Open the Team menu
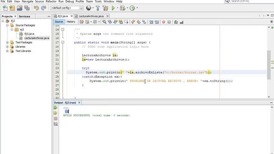274x154 pixels. (89, 1)
